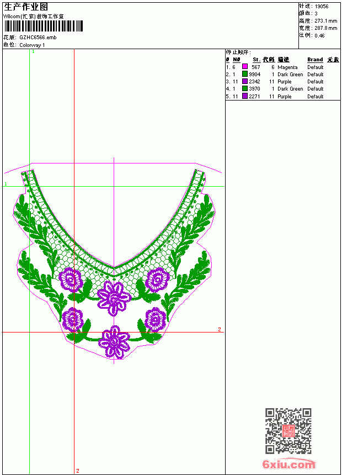Click the magenta color swatch in row 1
The width and height of the screenshot is (342, 475).
[x=245, y=66]
